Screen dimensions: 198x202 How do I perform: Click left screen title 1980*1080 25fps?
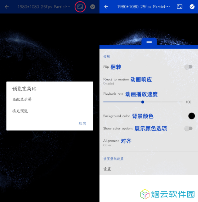44,7
